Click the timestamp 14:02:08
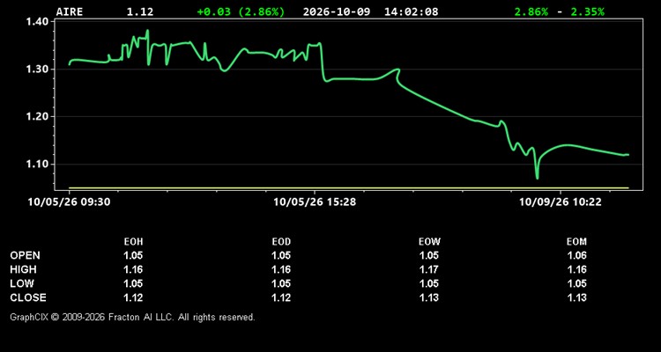The image size is (661, 352). [411, 11]
